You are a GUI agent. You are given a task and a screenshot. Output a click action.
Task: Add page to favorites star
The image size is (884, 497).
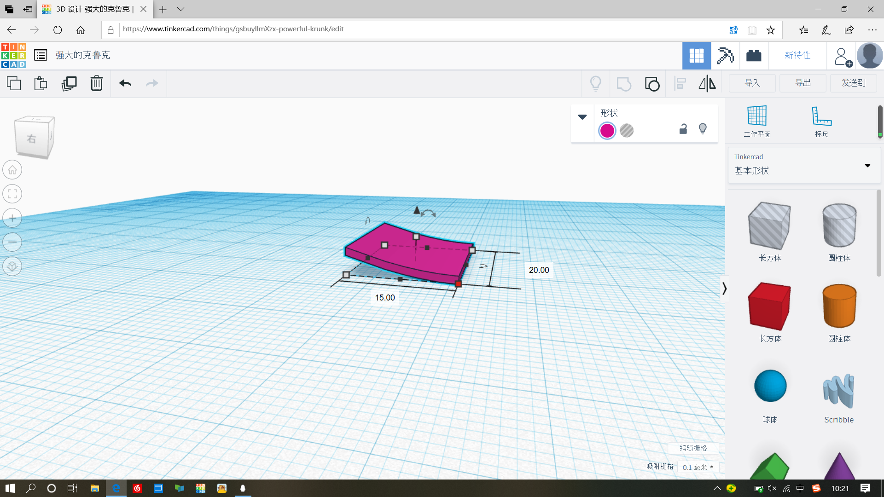[771, 30]
